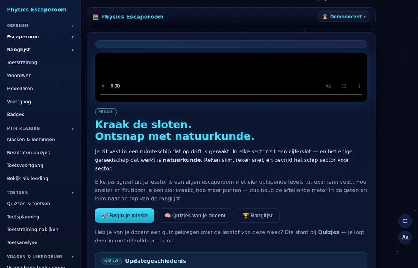418x268 pixels.
Task: Click the Physics Escaperoom header title
Action: [x=132, y=17]
